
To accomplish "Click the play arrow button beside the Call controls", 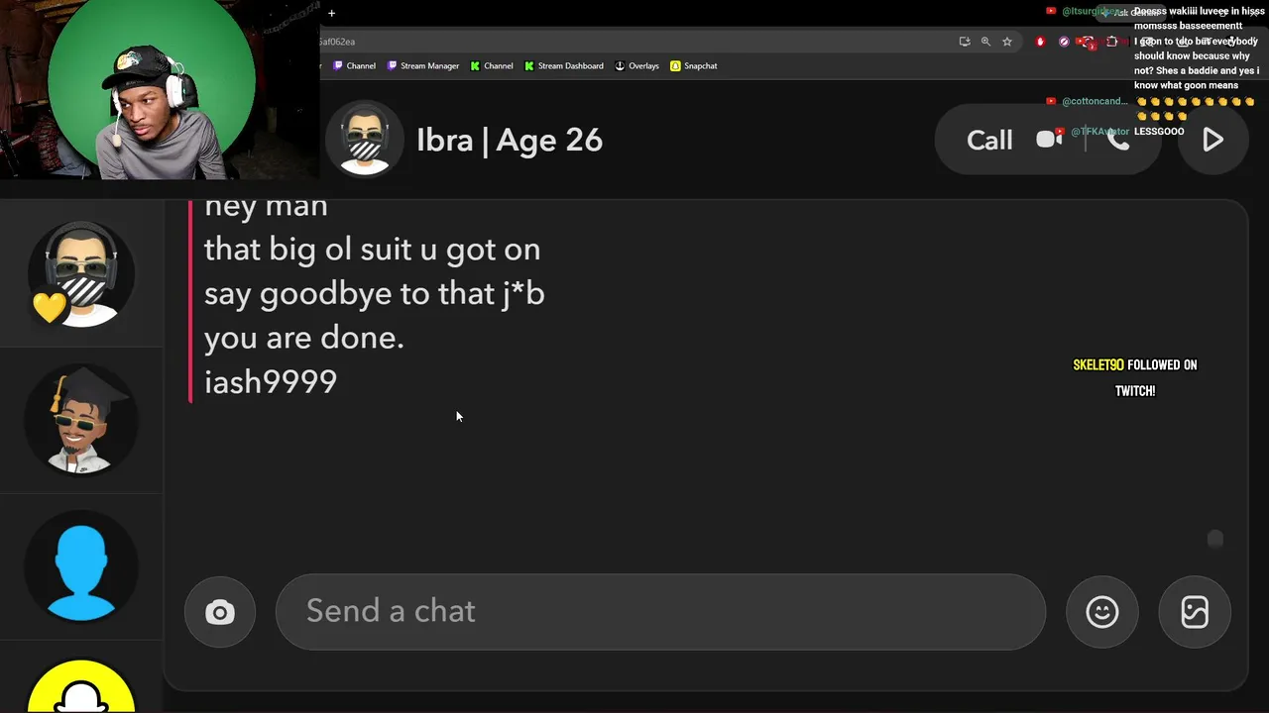I will [1212, 140].
